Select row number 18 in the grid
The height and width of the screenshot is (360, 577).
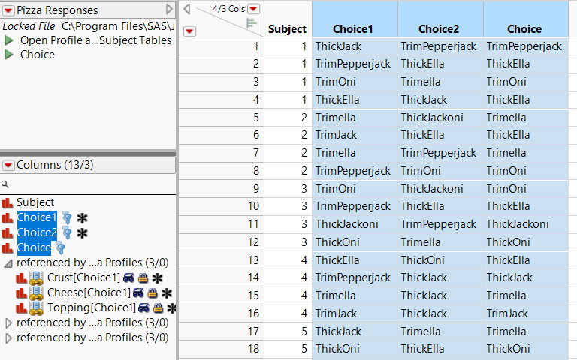(x=221, y=349)
